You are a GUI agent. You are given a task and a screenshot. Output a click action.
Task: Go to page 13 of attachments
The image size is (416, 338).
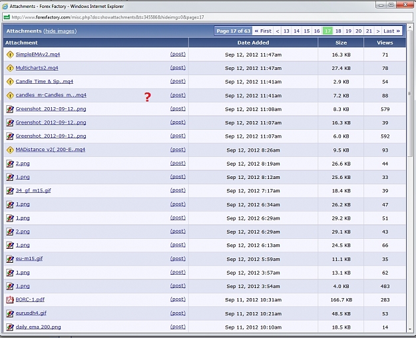[286, 31]
